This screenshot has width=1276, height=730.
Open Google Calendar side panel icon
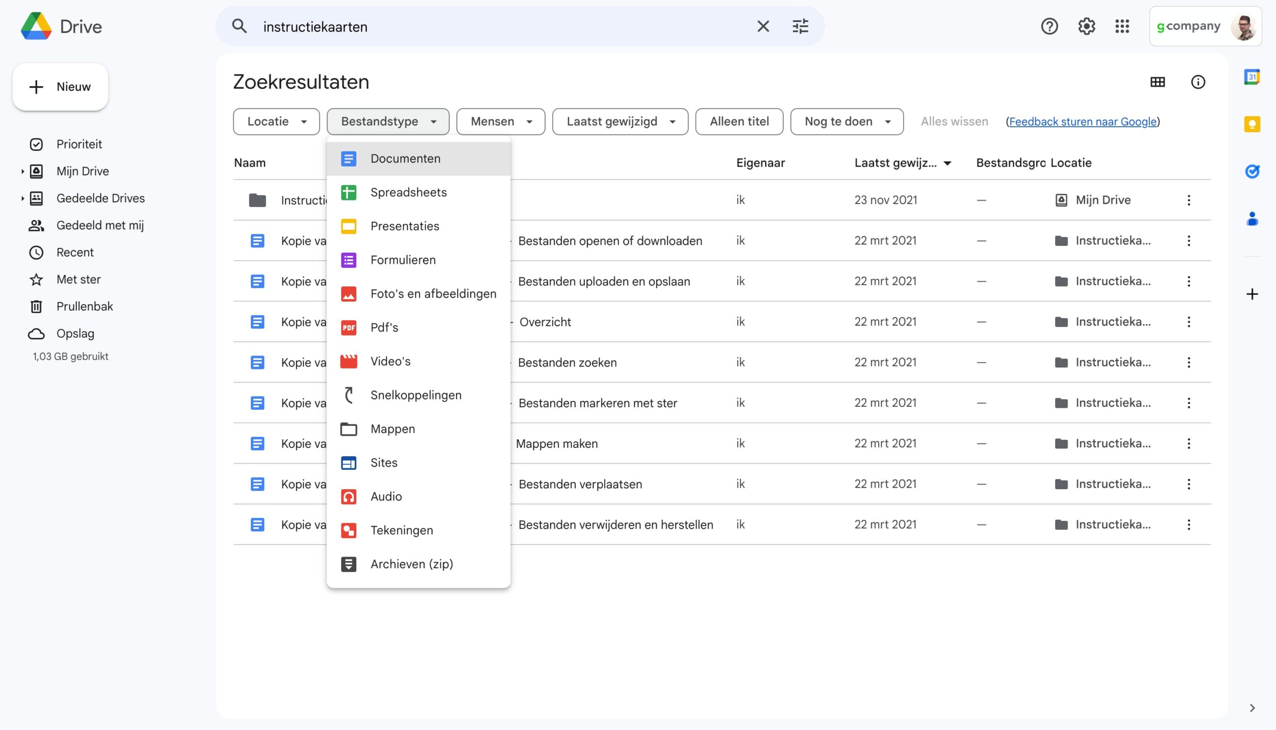click(x=1252, y=77)
